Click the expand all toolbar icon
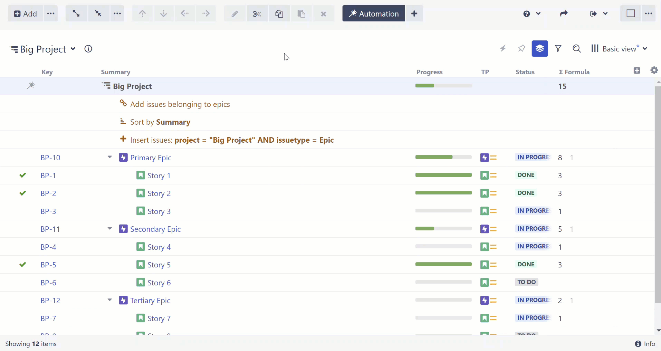The image size is (661, 351). [x=76, y=13]
